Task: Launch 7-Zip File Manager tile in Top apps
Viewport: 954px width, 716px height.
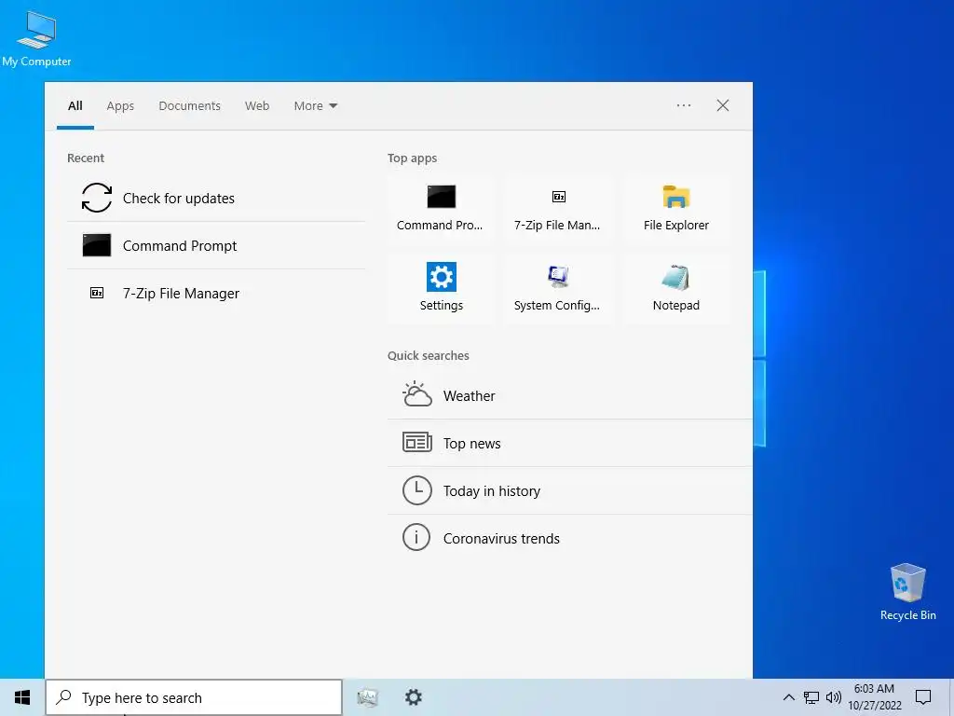Action: pyautogui.click(x=558, y=208)
